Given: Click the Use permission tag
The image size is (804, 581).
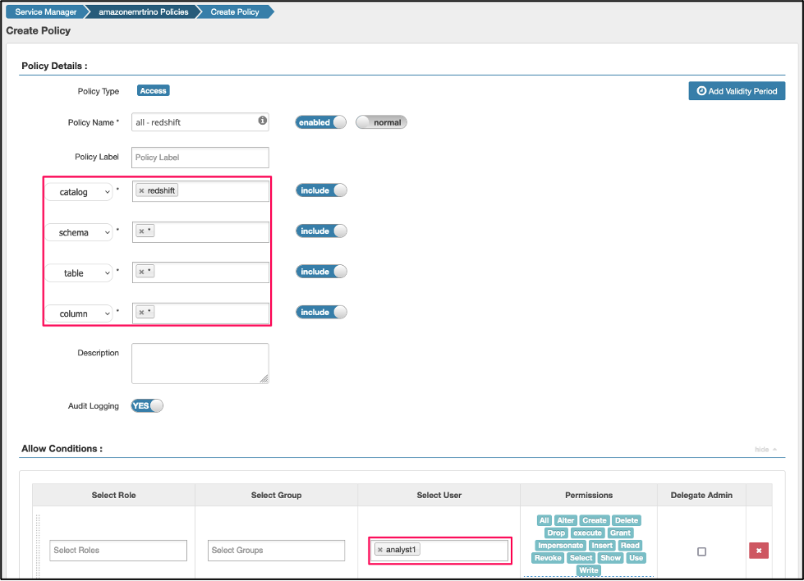Looking at the screenshot, I should [636, 558].
